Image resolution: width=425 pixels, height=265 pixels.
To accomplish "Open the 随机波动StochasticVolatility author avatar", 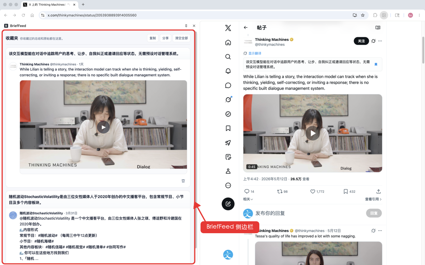I will pos(13,215).
